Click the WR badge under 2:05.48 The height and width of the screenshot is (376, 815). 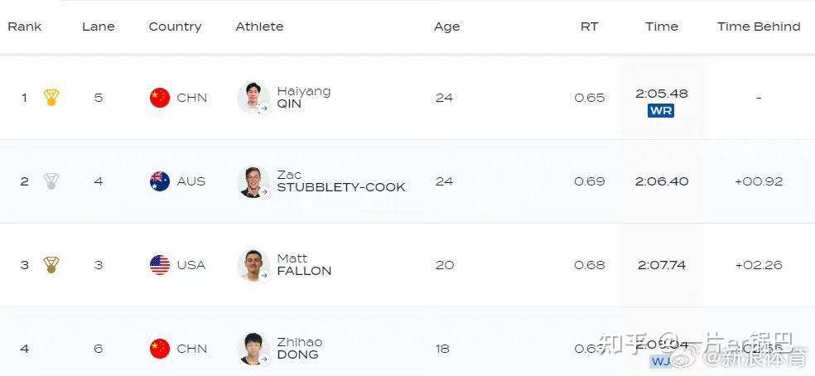tap(661, 111)
